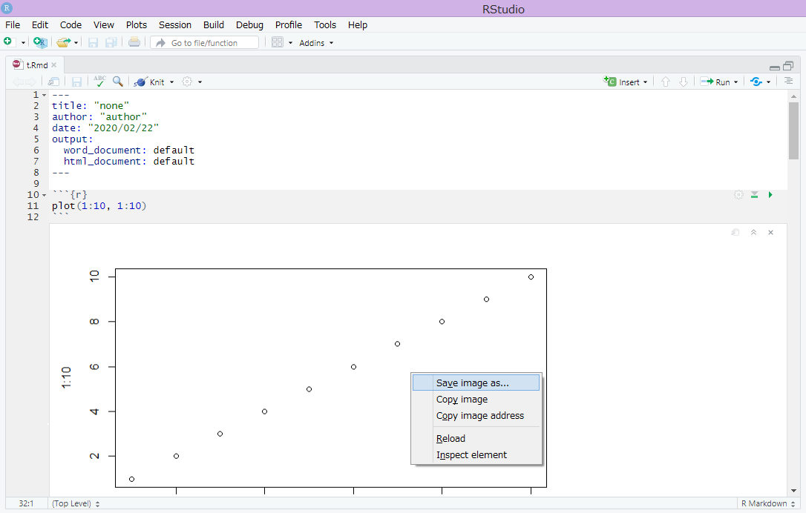
Task: Show the document in a new window
Action: point(53,82)
